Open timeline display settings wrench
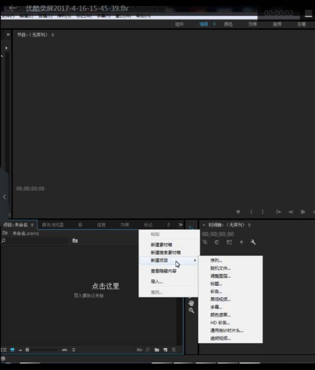The height and width of the screenshot is (370, 315). point(253,242)
